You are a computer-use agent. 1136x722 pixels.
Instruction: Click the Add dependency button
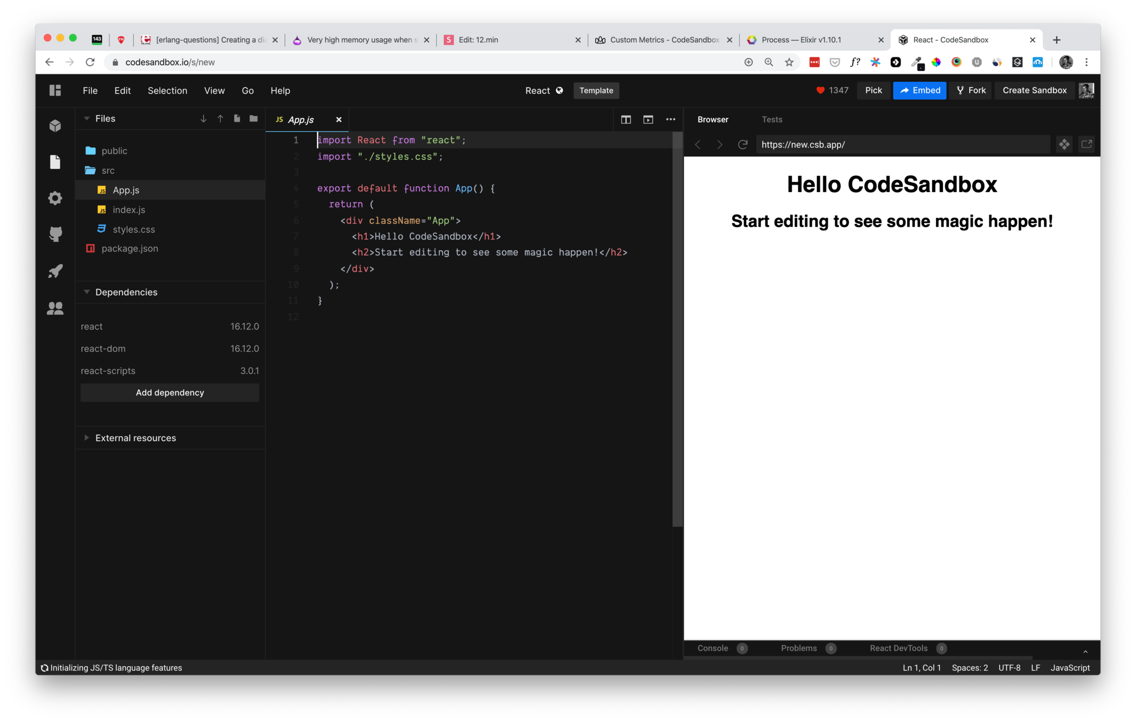[170, 393]
